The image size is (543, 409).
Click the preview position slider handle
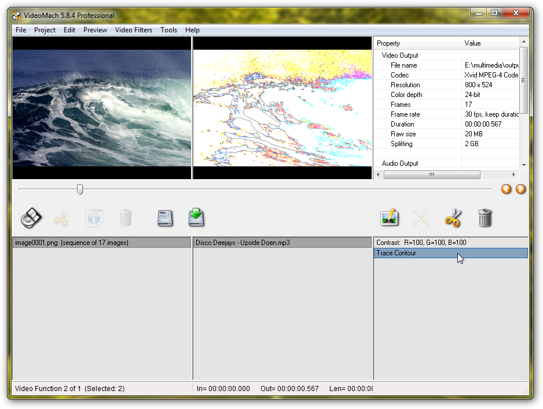click(80, 189)
